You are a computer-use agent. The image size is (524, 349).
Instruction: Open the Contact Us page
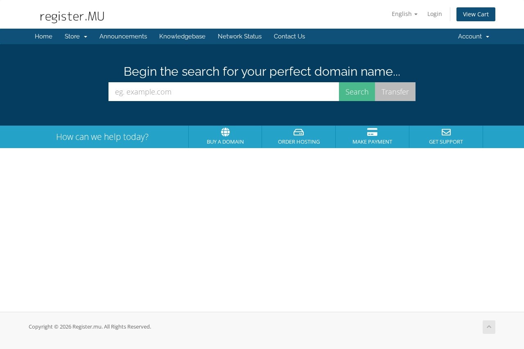click(x=289, y=36)
